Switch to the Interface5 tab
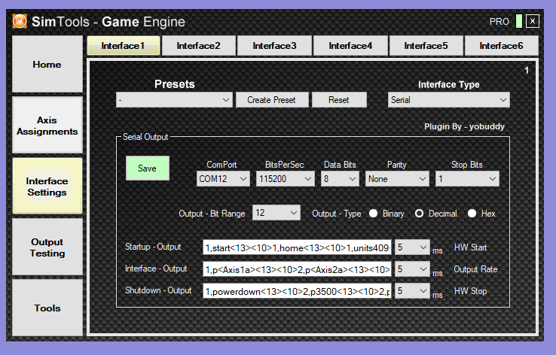The width and height of the screenshot is (556, 355). tap(426, 46)
